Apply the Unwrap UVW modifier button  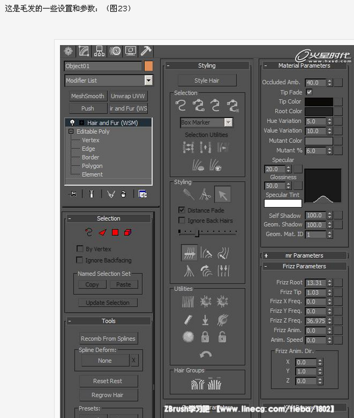[x=128, y=96]
